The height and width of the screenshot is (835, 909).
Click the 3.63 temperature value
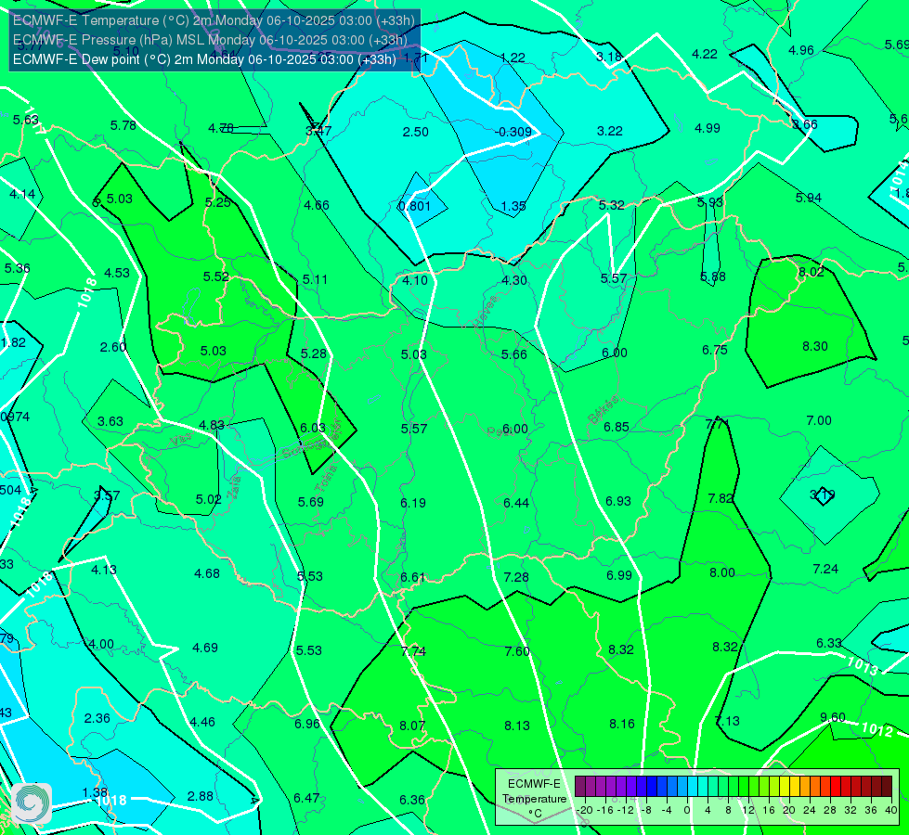click(110, 420)
